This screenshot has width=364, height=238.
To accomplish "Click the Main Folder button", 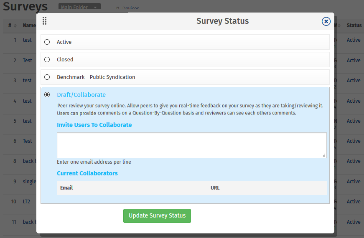I will [74, 7].
